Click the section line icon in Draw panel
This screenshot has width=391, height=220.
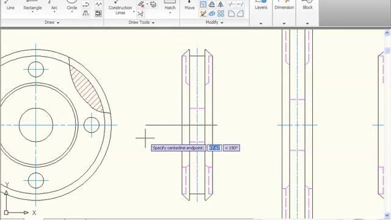tap(99, 13)
